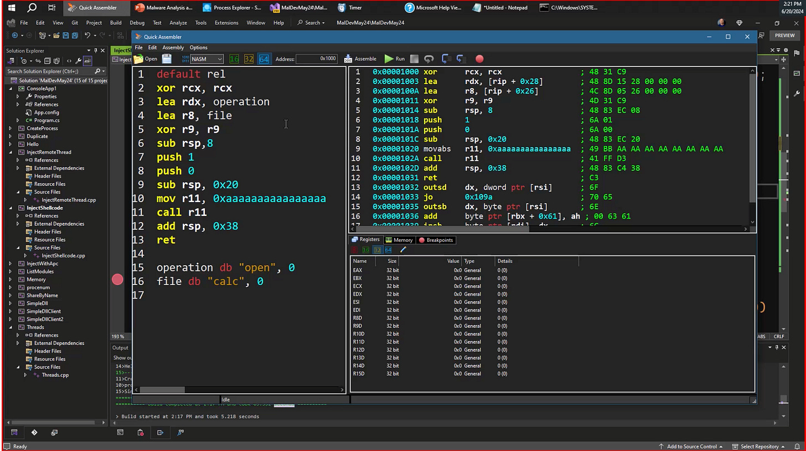
Task: Click the red breakpoint circle in toolbar
Action: click(x=479, y=59)
